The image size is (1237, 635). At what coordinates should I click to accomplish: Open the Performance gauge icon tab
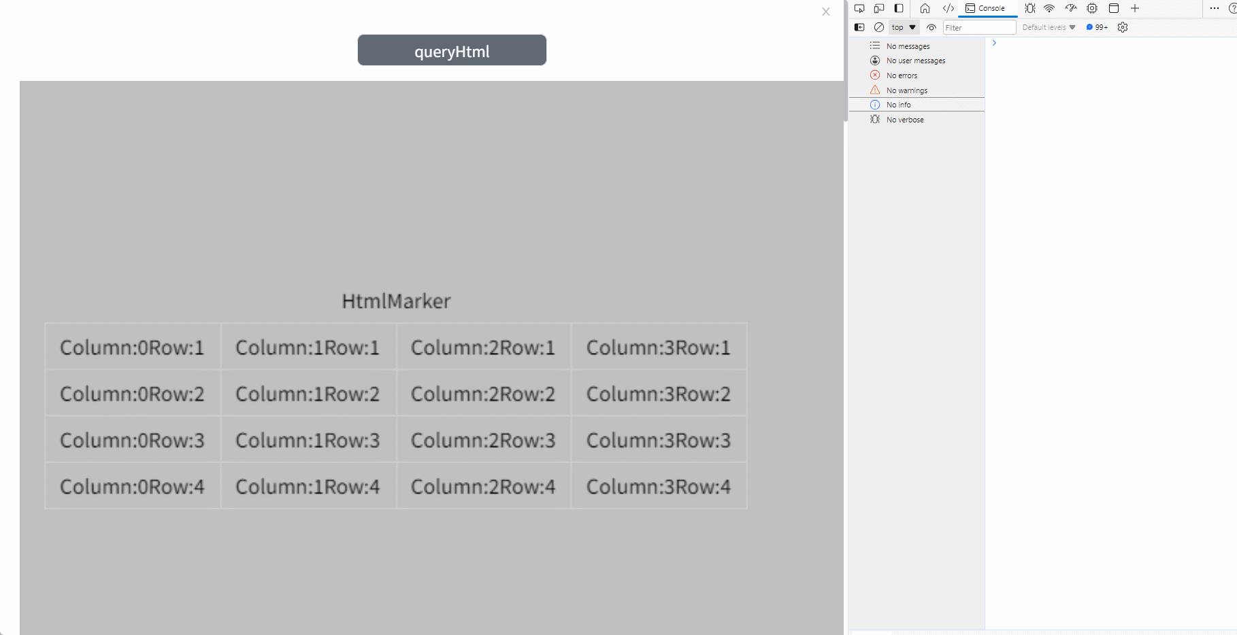coord(1071,9)
